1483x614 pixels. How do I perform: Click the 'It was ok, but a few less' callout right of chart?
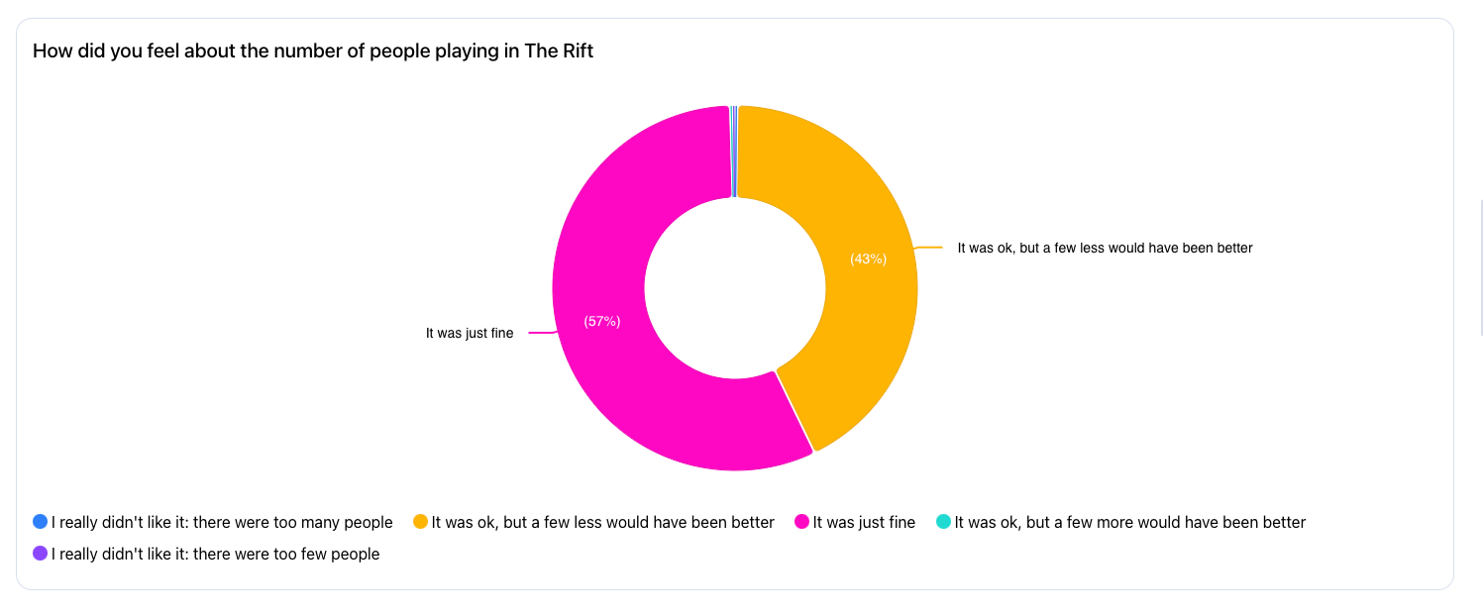coord(1105,249)
